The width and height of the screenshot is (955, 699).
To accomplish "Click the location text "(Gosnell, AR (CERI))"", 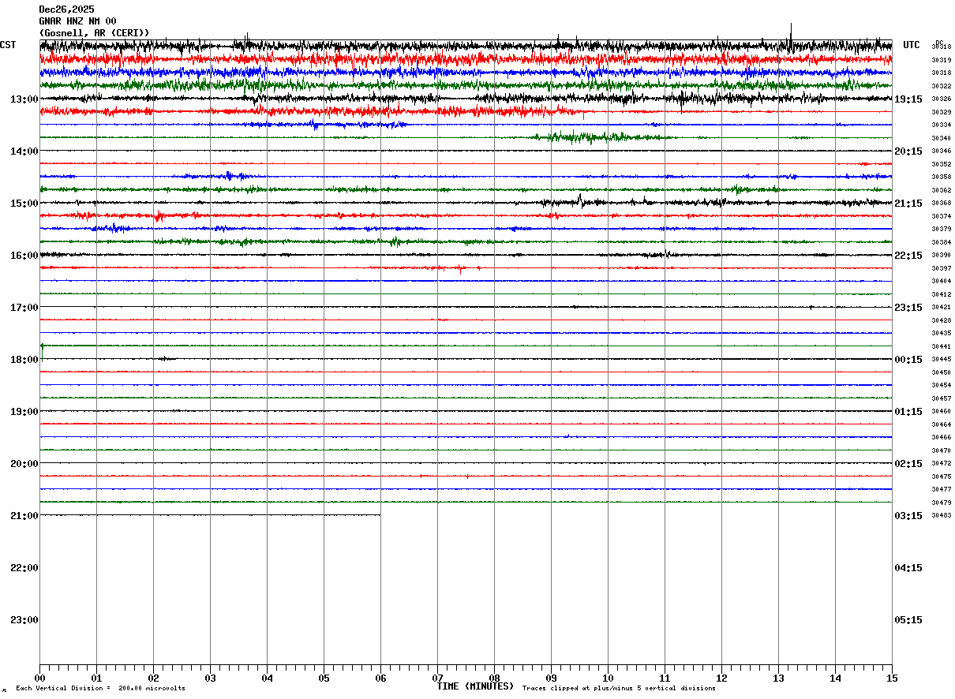I will [x=94, y=33].
